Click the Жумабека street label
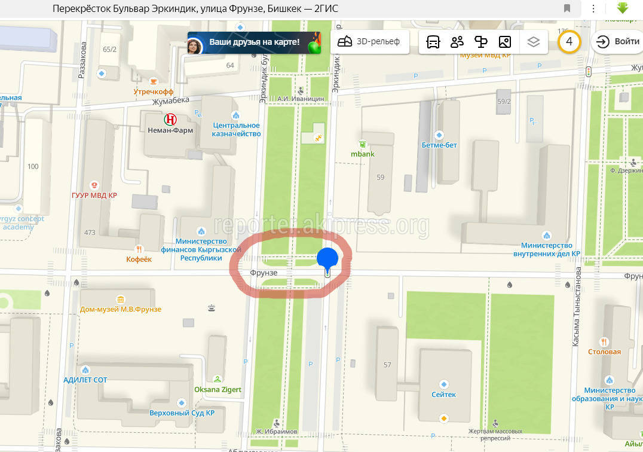This screenshot has width=643, height=452. tap(171, 100)
